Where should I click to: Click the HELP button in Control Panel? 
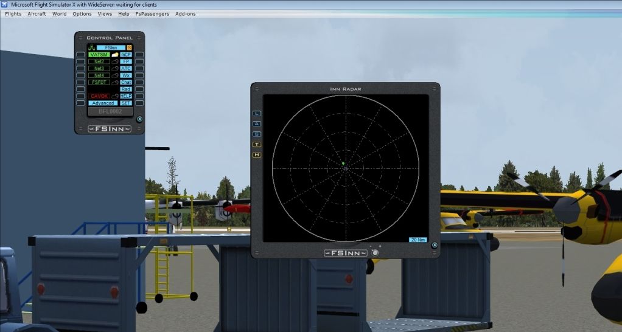[x=126, y=96]
